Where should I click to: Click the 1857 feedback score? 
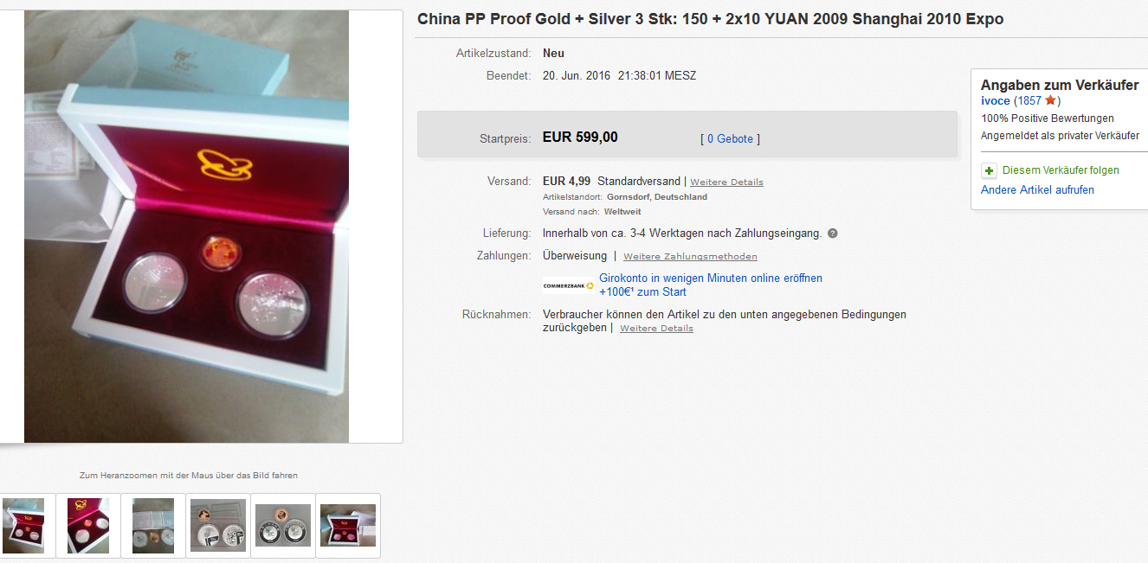pos(1029,101)
